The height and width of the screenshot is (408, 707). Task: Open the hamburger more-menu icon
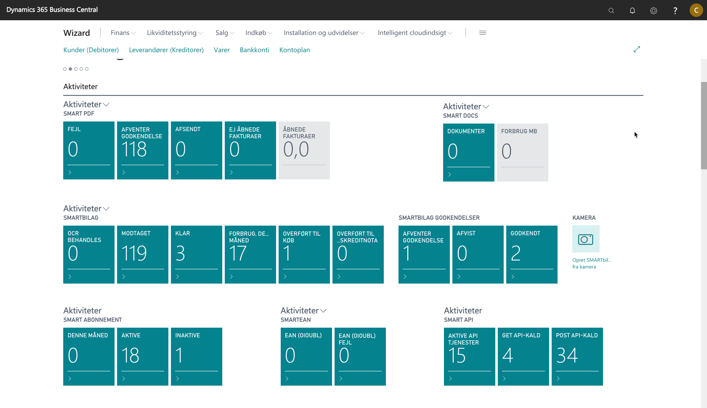(483, 33)
